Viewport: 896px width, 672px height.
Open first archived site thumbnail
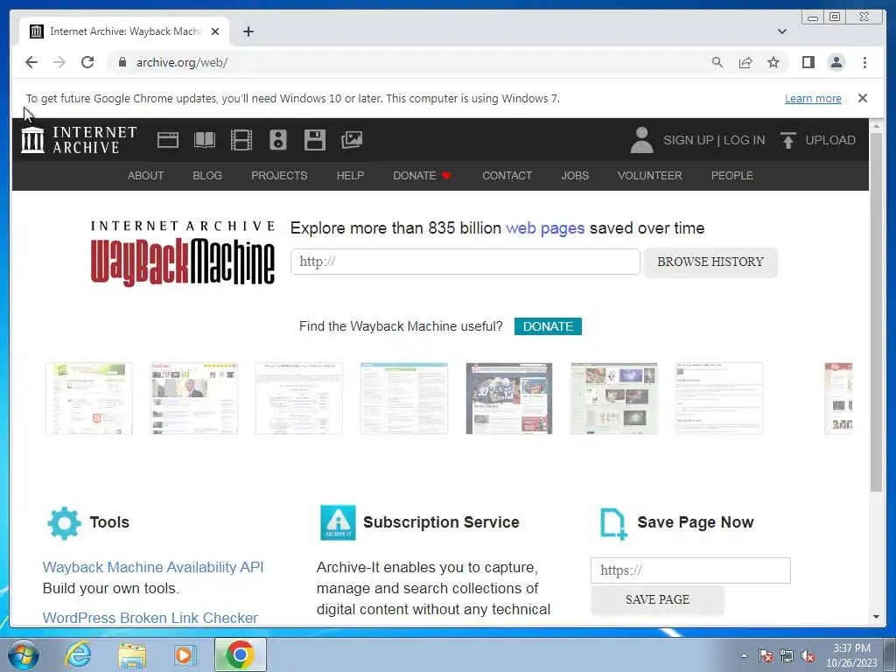point(88,398)
